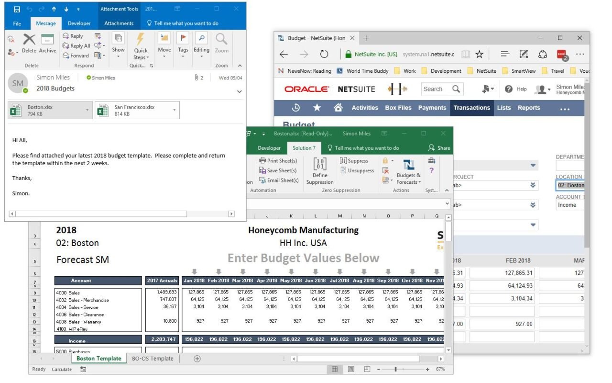Toggle the NetSuite favorites star
Screen dimensions: 612x383
(316, 108)
